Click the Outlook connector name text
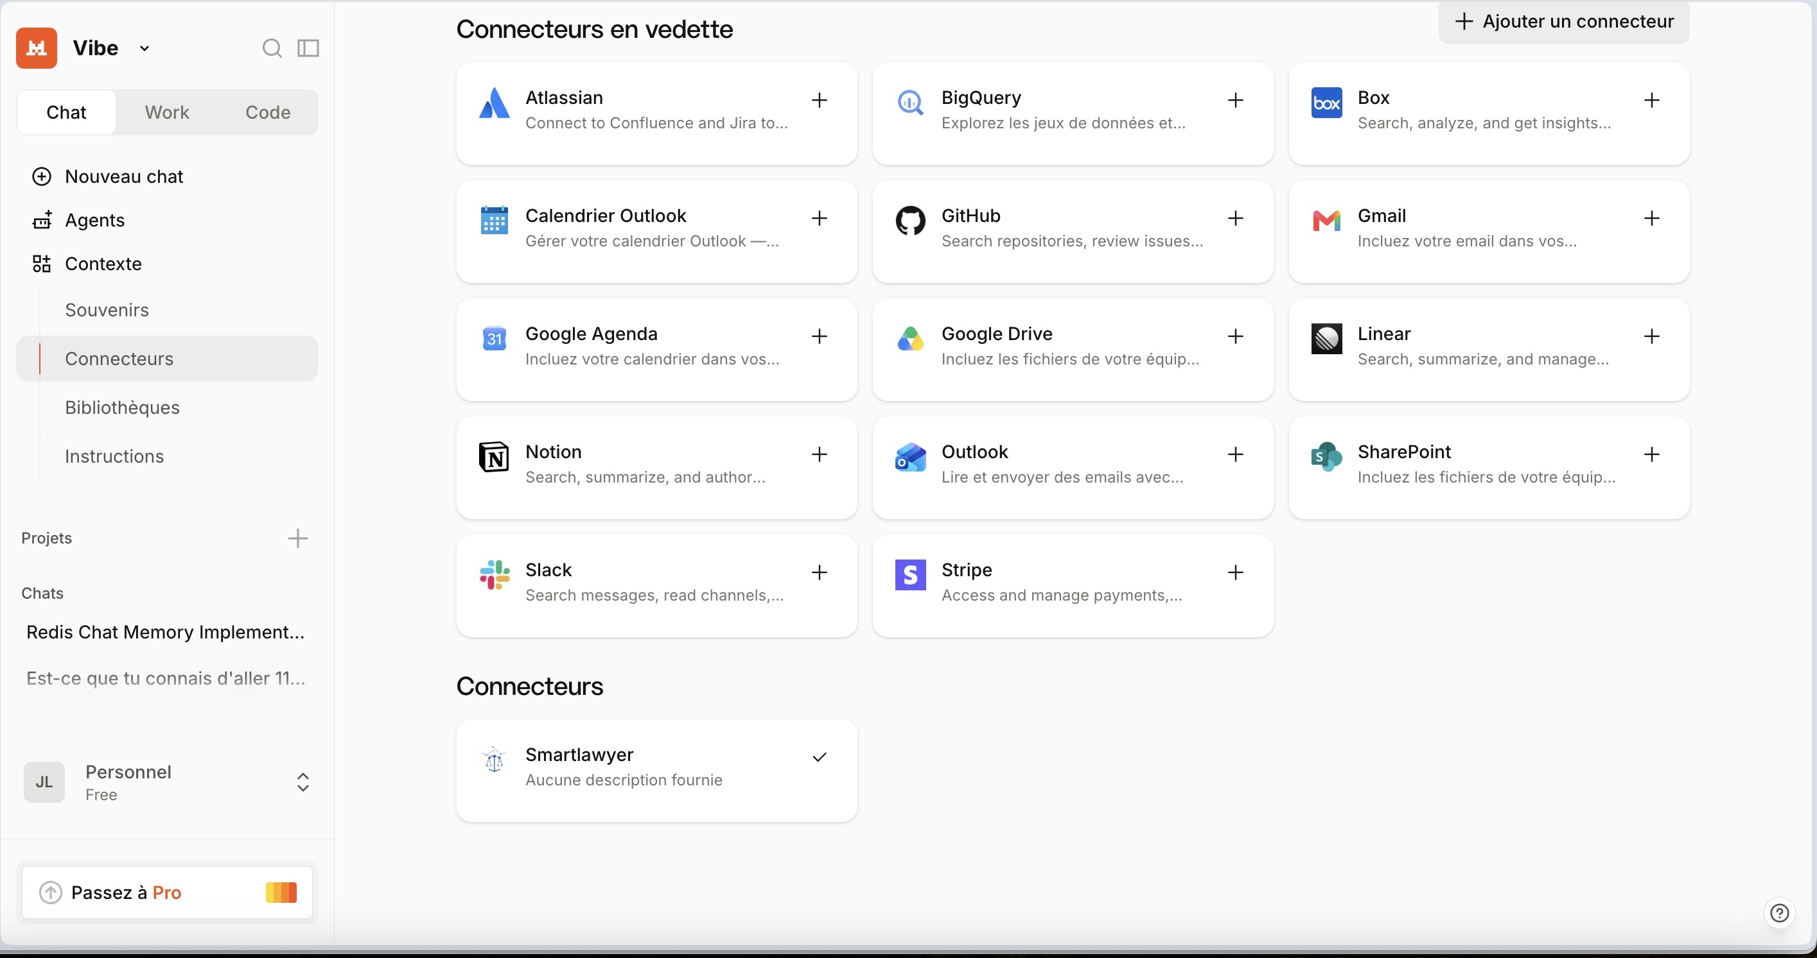The image size is (1817, 958). pyautogui.click(x=974, y=452)
